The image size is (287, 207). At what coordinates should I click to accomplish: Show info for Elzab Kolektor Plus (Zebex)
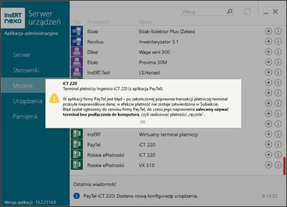[x=278, y=31]
